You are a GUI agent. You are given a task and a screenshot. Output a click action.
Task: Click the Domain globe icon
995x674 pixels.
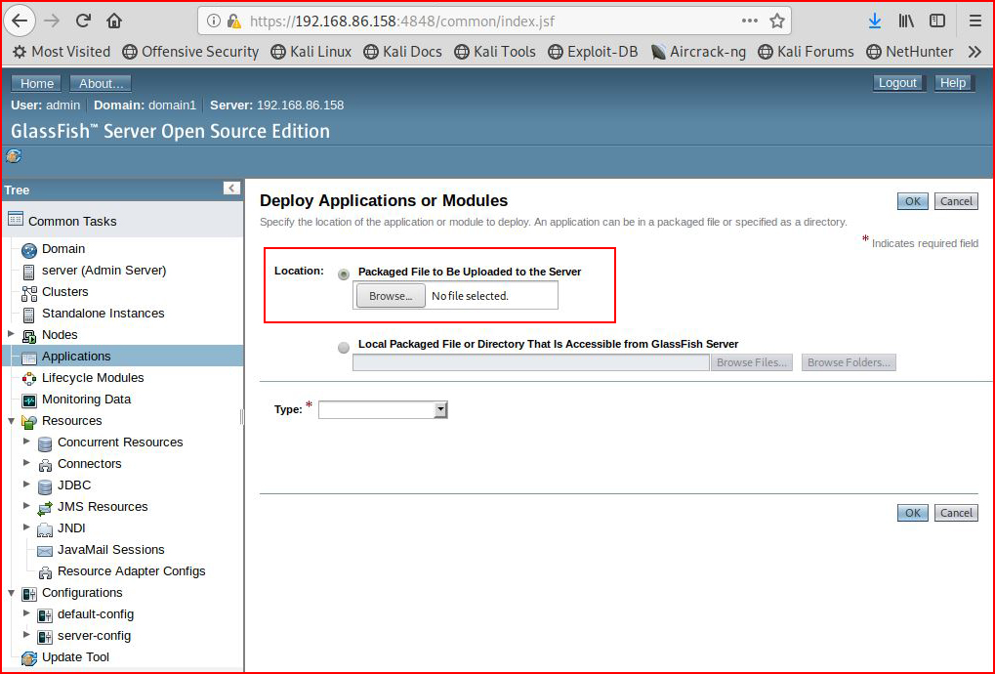click(28, 250)
